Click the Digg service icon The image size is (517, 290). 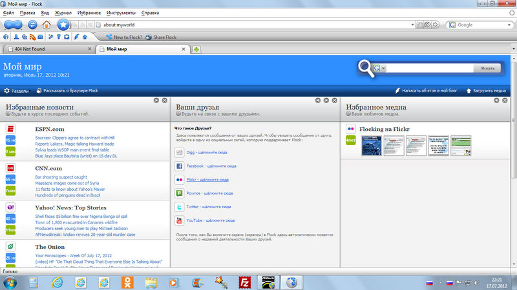click(180, 152)
